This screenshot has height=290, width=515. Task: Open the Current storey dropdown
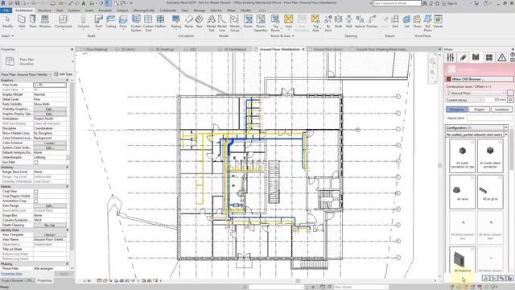(x=464, y=100)
